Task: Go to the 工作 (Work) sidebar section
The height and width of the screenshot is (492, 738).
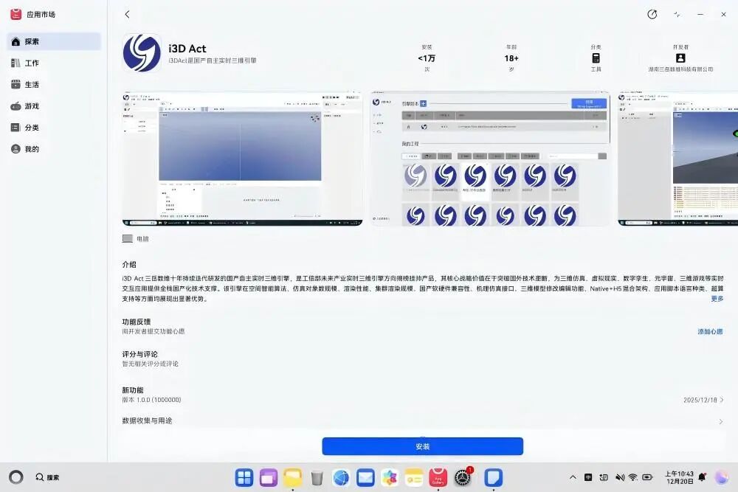Action: [x=53, y=63]
